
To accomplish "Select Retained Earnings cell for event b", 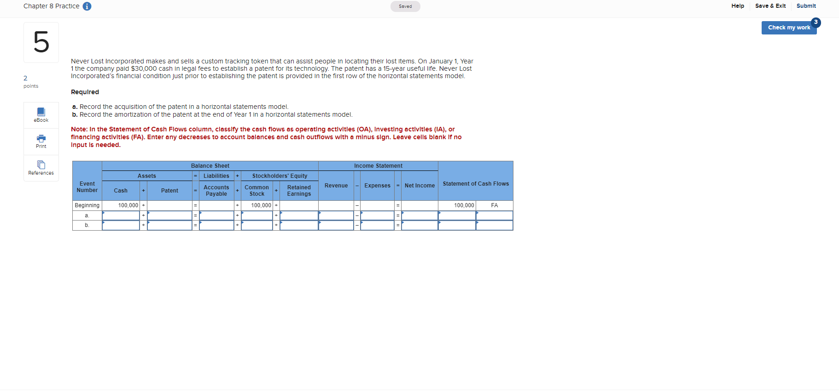I will coord(299,225).
